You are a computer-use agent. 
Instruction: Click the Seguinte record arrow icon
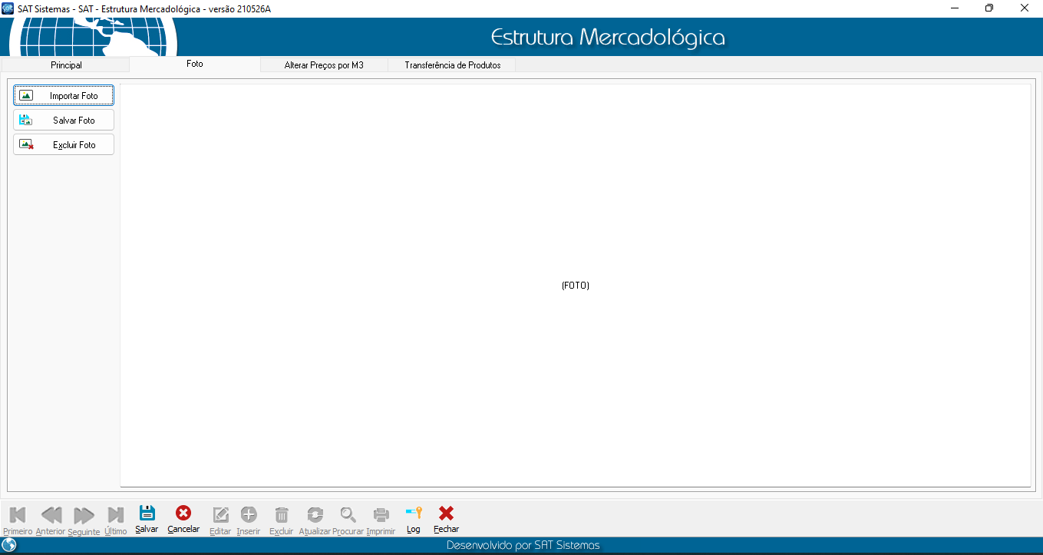click(84, 514)
